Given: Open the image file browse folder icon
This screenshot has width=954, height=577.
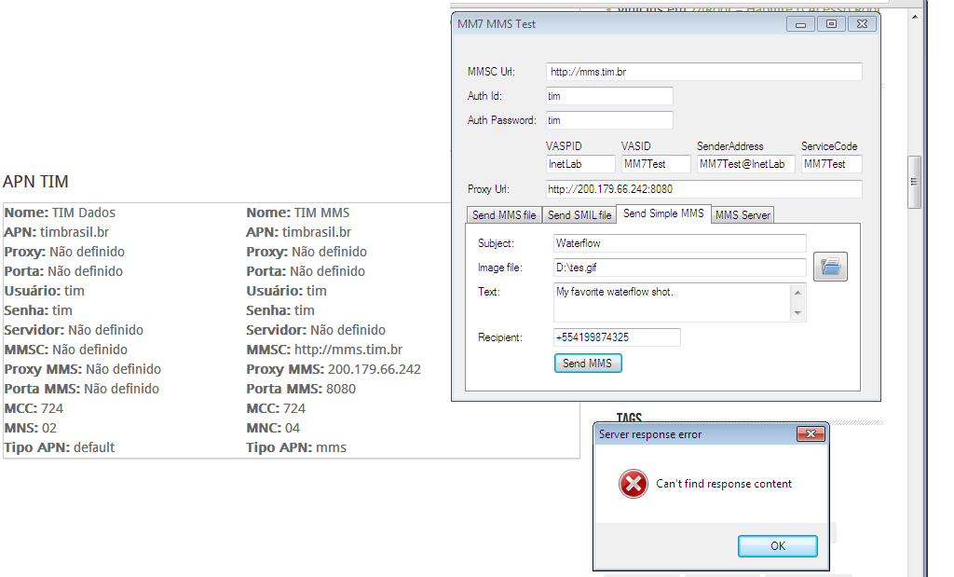Looking at the screenshot, I should 830,267.
